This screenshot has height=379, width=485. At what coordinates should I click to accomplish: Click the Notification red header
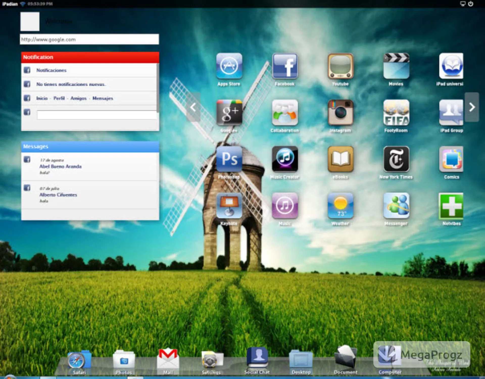pyautogui.click(x=90, y=57)
